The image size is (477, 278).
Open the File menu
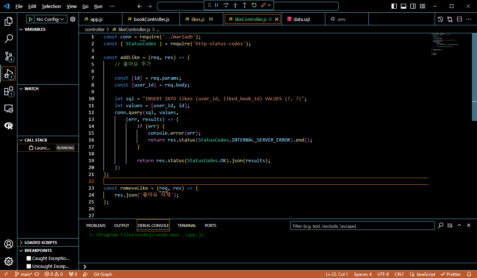point(19,6)
